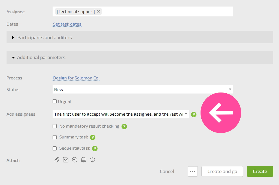Image resolution: width=279 pixels, height=185 pixels.
Task: Open the Status dropdown showing New
Action: (x=143, y=90)
